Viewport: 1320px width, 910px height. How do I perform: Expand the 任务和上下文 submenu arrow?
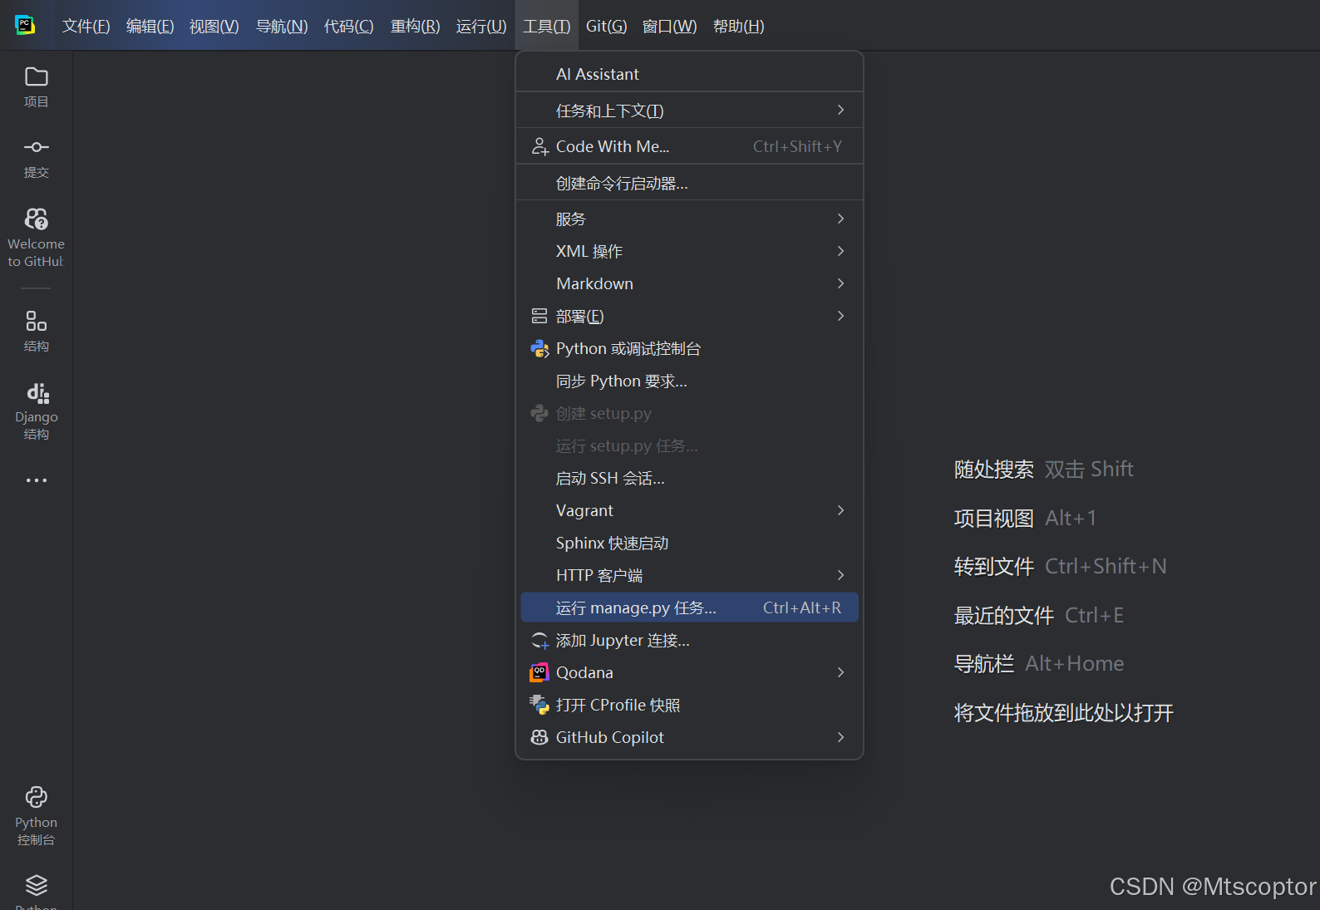coord(840,110)
